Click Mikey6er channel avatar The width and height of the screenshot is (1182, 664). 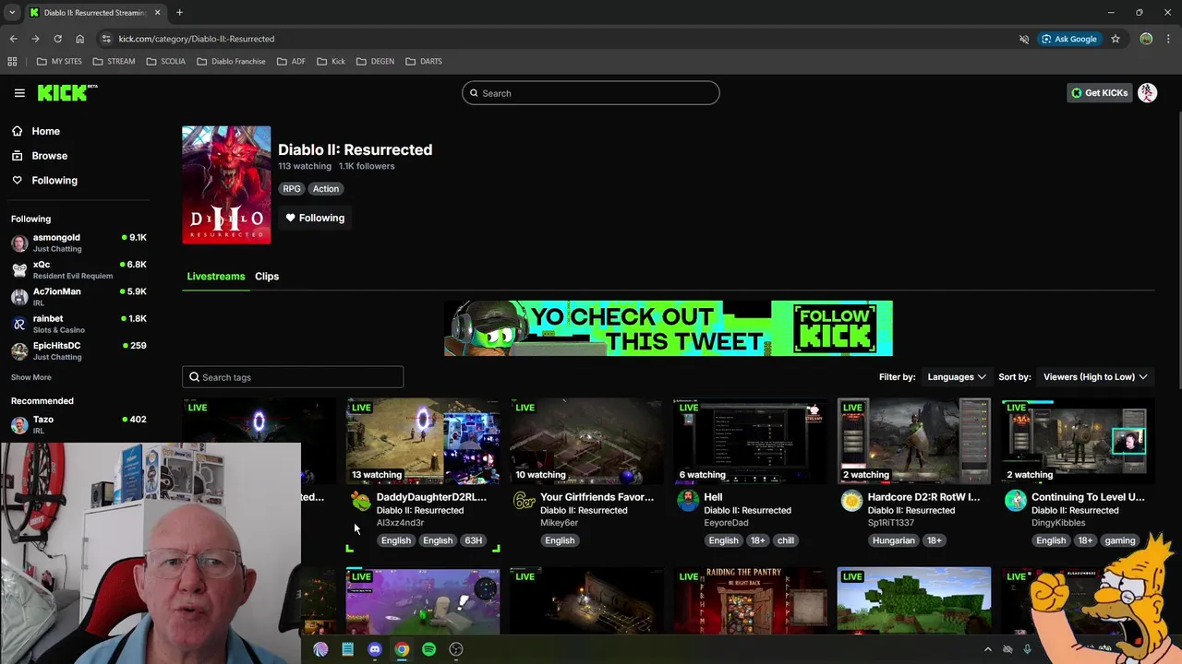pyautogui.click(x=525, y=501)
